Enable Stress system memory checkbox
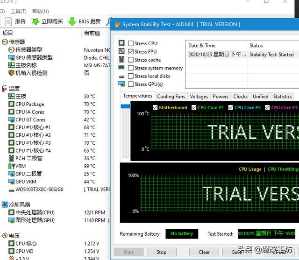Screen dimensions: 299x260 click(131, 68)
